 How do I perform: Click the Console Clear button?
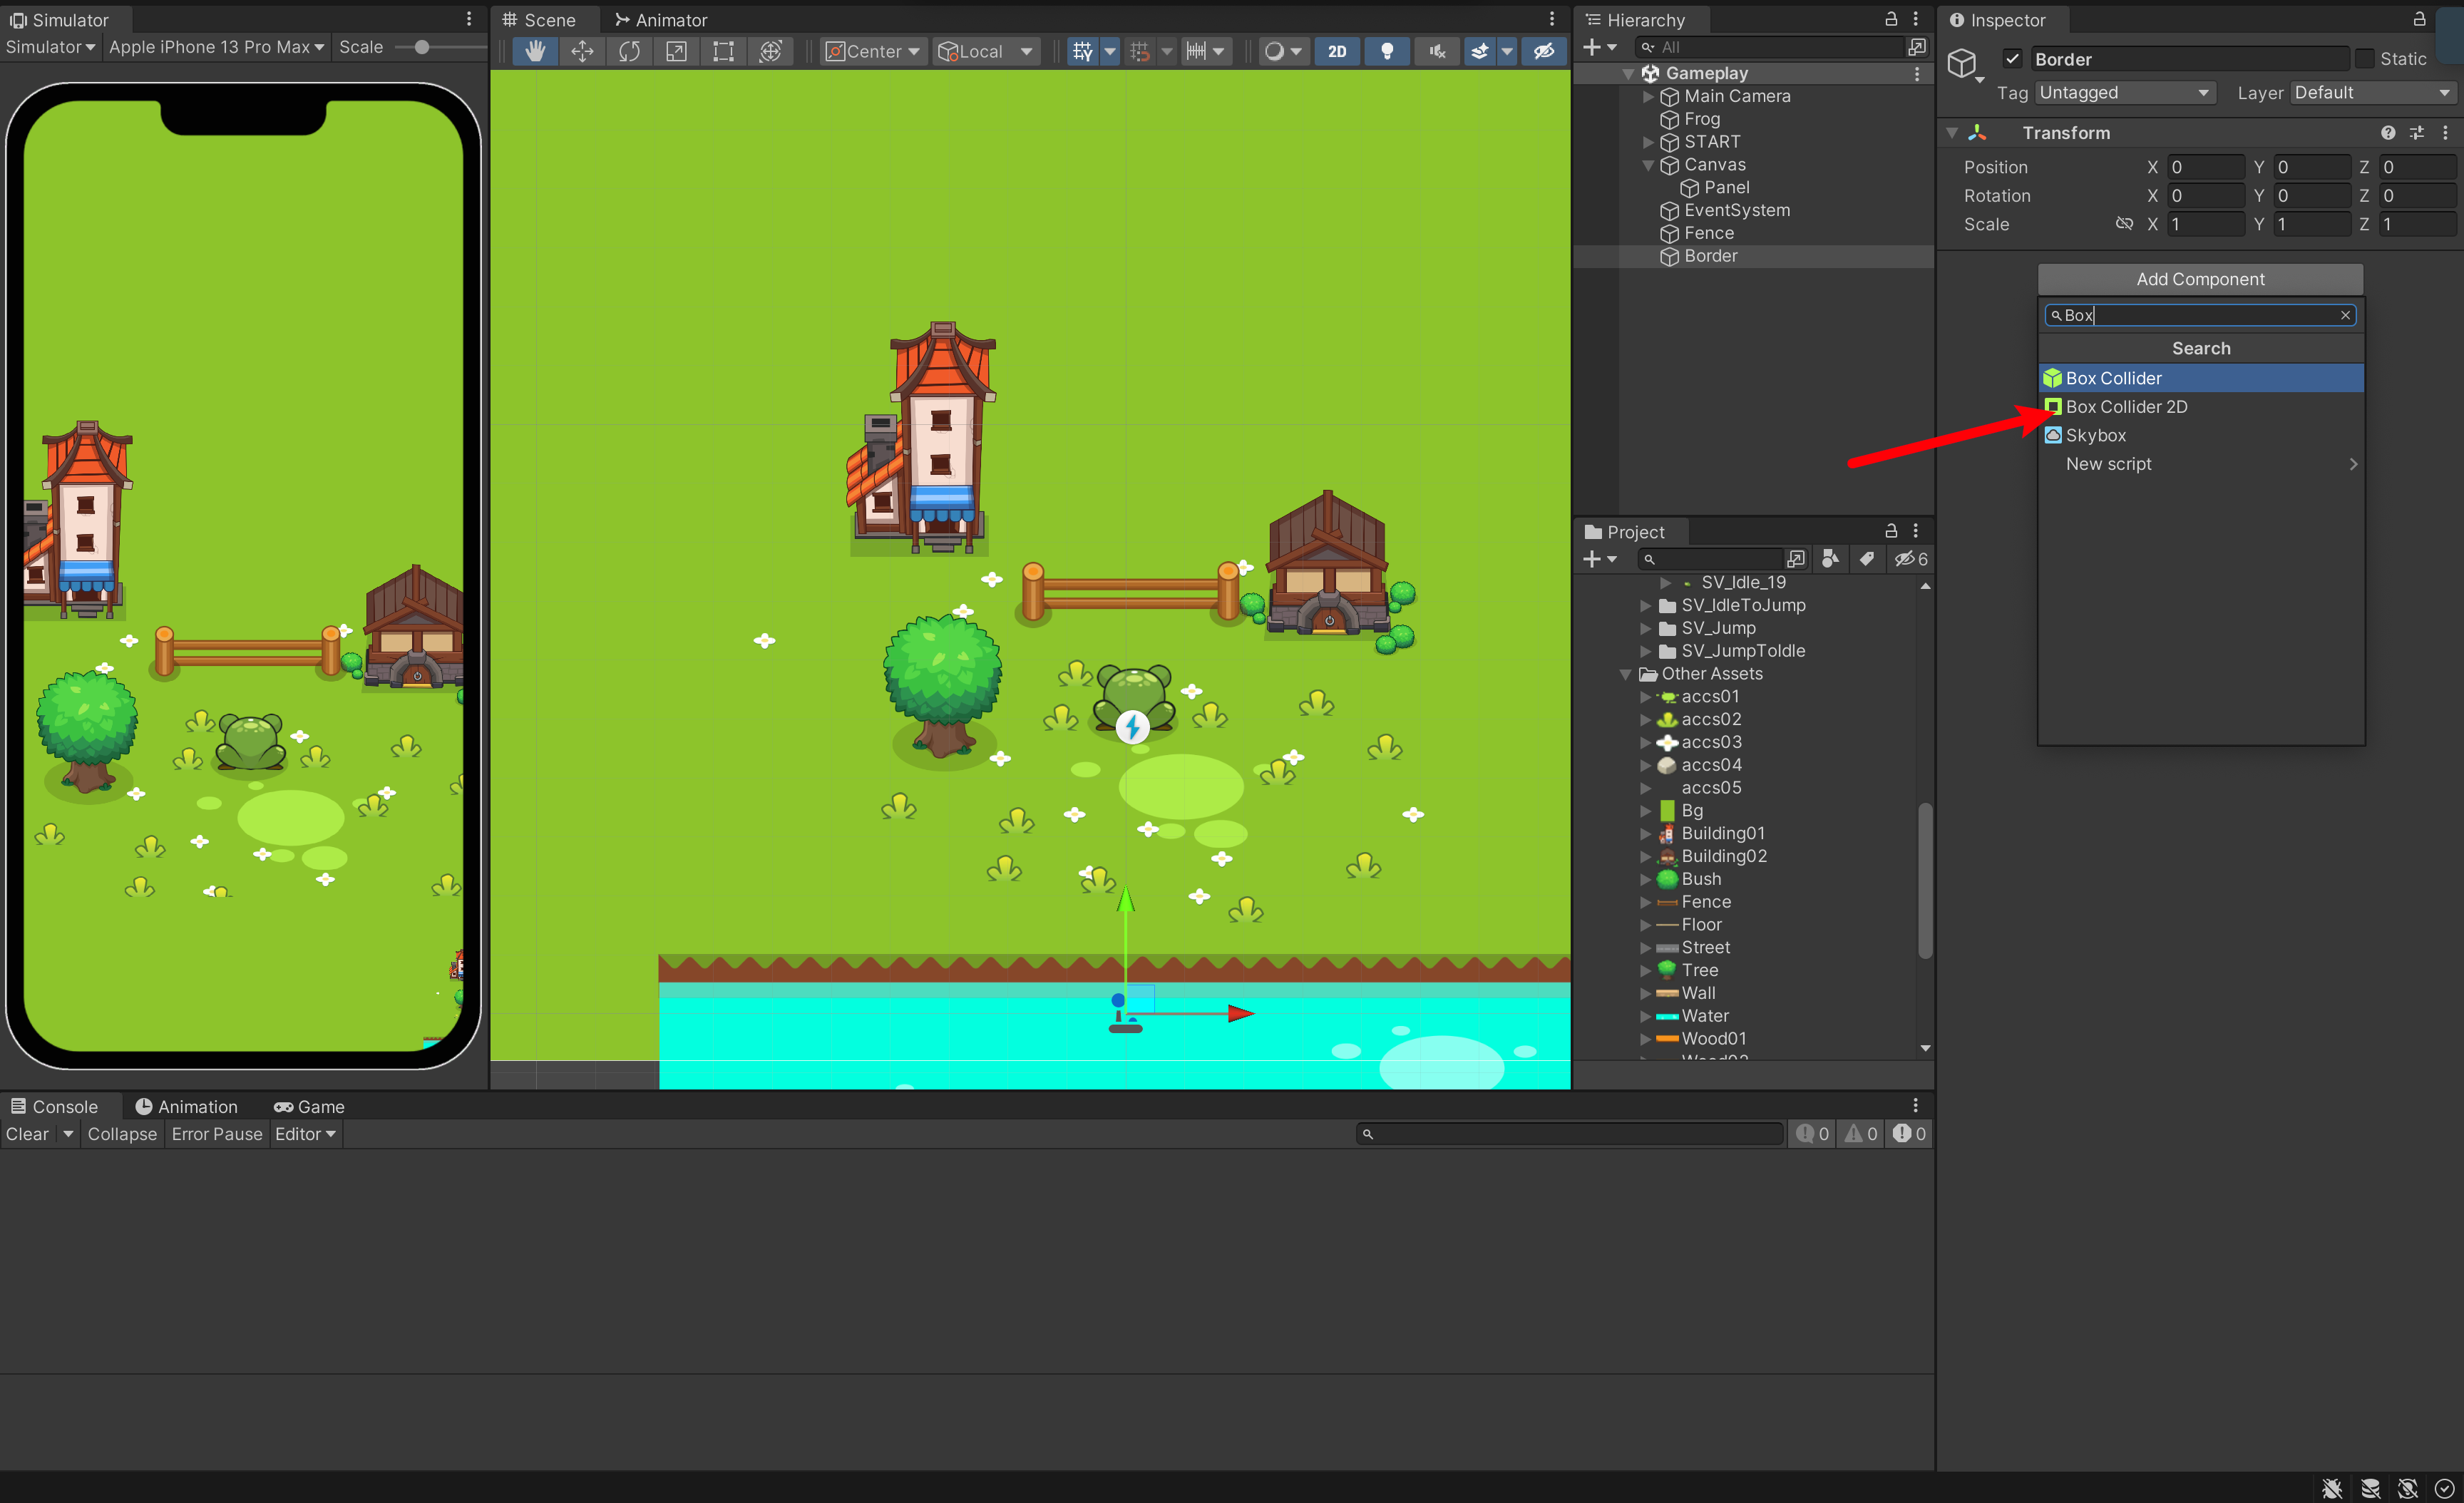27,1134
